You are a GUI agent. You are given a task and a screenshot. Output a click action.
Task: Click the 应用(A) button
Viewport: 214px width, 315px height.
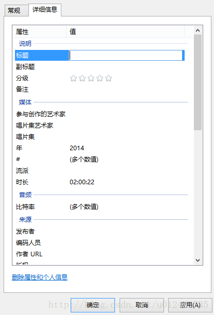point(190,305)
